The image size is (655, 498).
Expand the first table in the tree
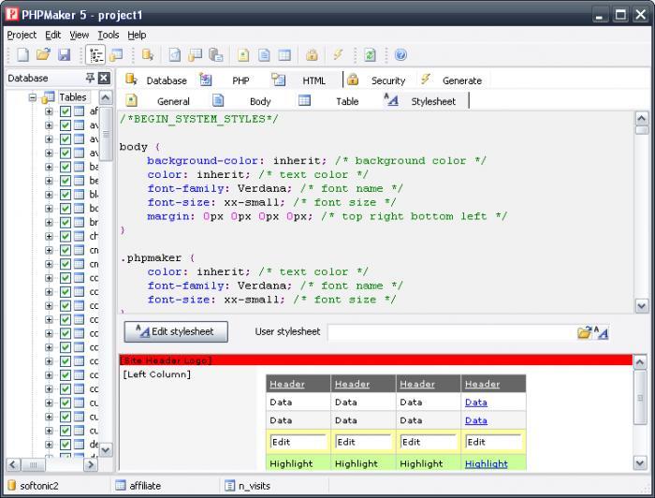49,111
